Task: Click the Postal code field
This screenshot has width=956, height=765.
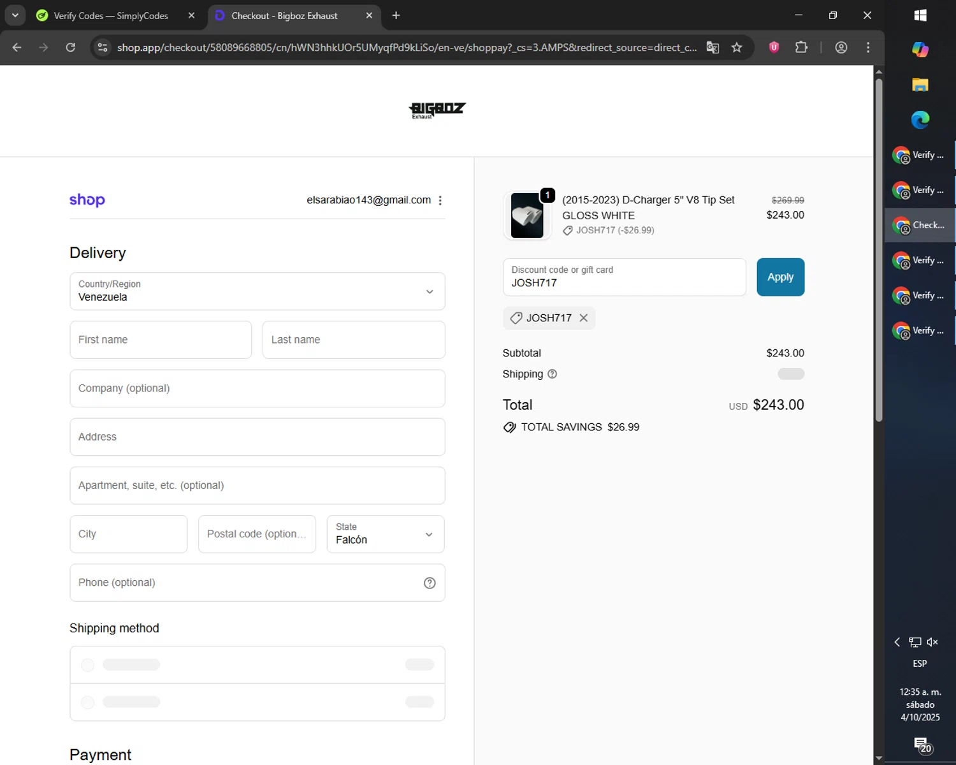Action: click(257, 534)
